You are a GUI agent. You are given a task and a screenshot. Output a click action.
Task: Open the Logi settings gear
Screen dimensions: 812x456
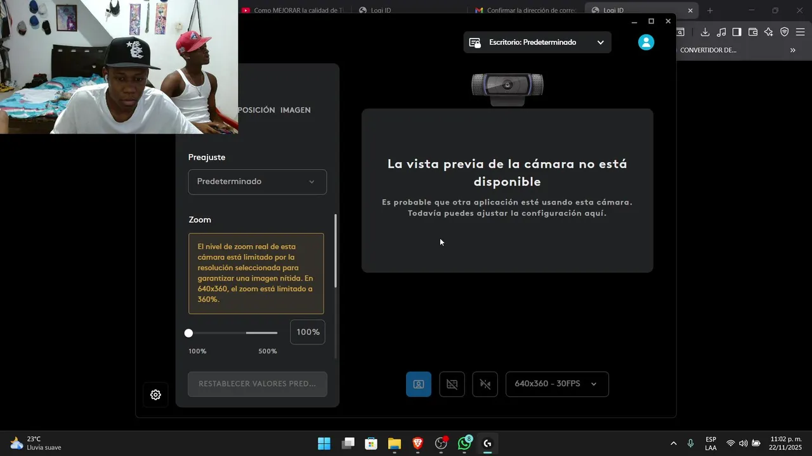coord(155,395)
